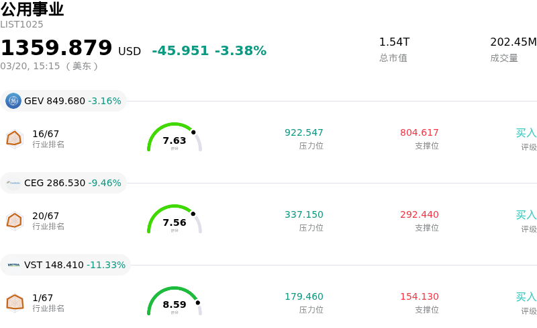Open the VST 148.410 stock row

point(75,265)
